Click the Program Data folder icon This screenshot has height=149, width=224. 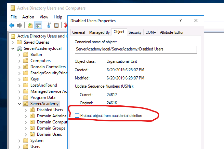pos(26,98)
